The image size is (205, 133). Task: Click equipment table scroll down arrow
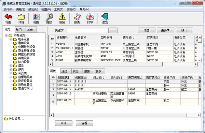click(x=200, y=60)
